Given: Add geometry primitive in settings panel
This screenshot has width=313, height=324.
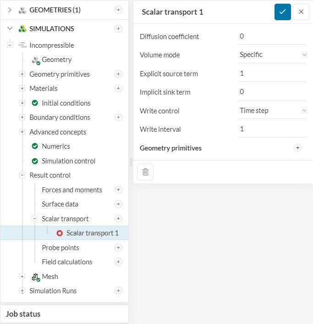Looking at the screenshot, I should tap(297, 148).
